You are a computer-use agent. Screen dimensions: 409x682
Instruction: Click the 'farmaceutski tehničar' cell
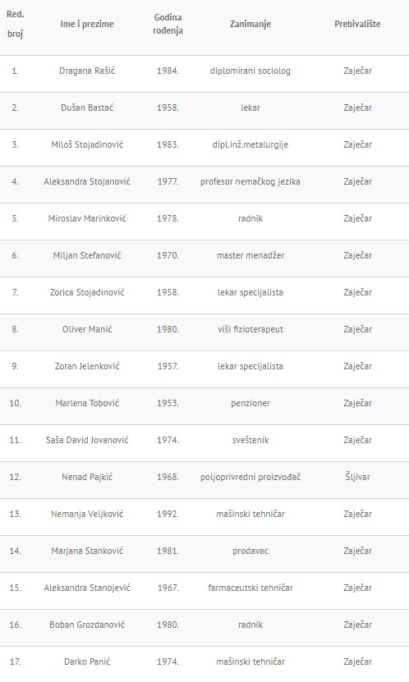250,588
